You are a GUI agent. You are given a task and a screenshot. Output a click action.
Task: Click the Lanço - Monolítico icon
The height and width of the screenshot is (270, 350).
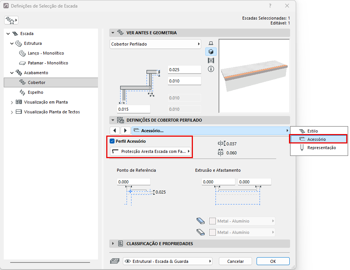click(22, 53)
